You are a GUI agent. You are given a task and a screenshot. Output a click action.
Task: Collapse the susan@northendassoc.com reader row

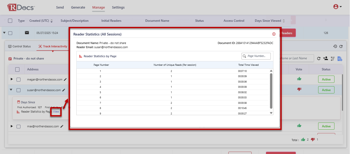pyautogui.click(x=11, y=90)
